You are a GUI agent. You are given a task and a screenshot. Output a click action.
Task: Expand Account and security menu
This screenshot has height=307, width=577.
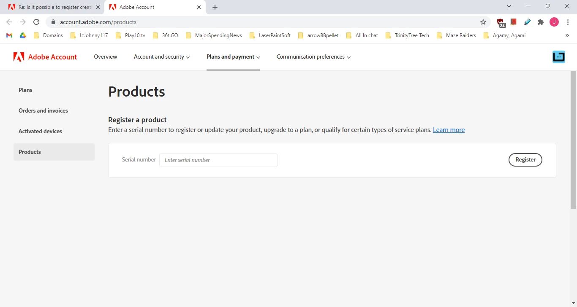pyautogui.click(x=162, y=57)
